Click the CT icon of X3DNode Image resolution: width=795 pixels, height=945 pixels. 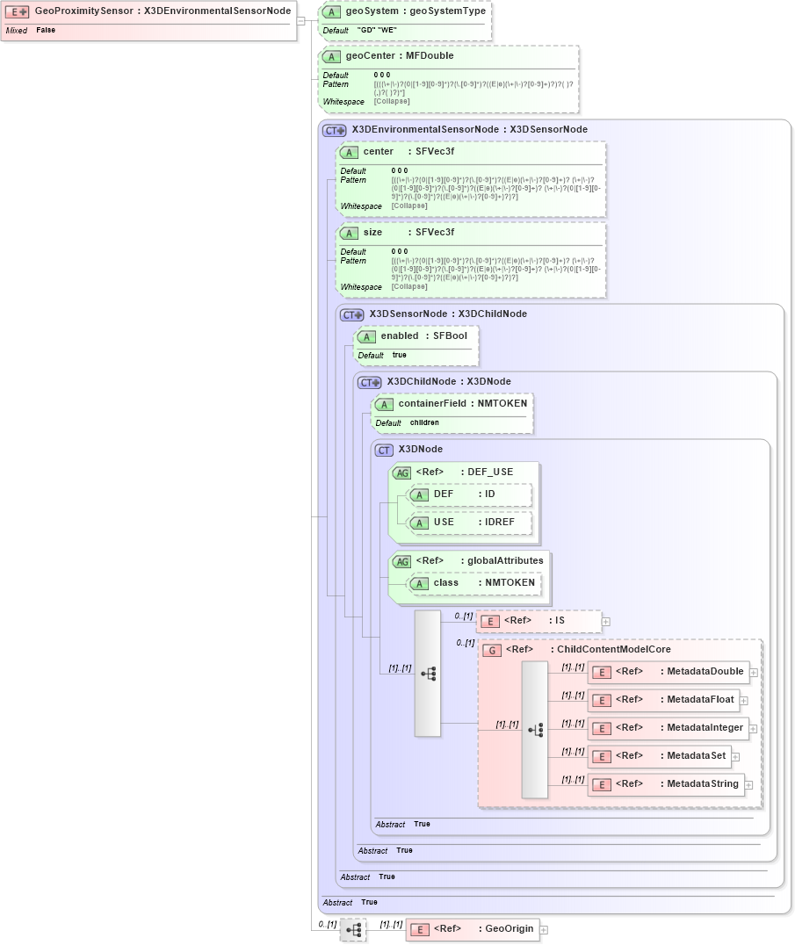384,451
